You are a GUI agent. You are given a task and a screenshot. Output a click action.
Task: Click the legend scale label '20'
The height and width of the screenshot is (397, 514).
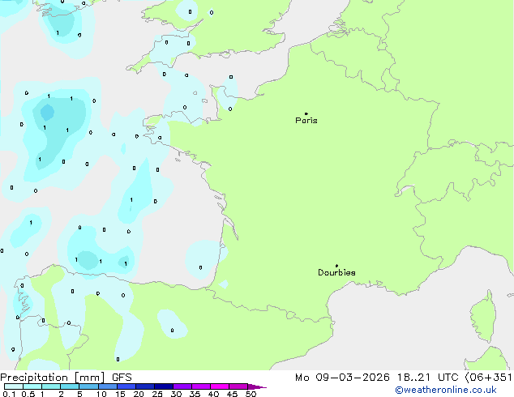139,394
